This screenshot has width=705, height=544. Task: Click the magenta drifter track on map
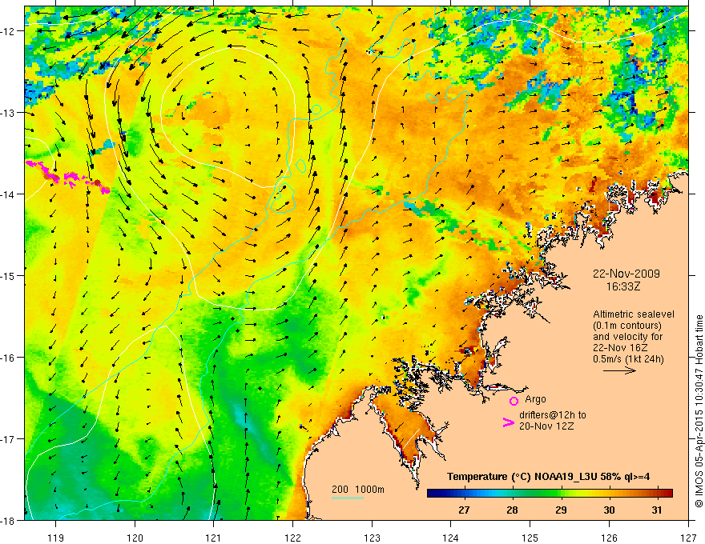coord(67,178)
